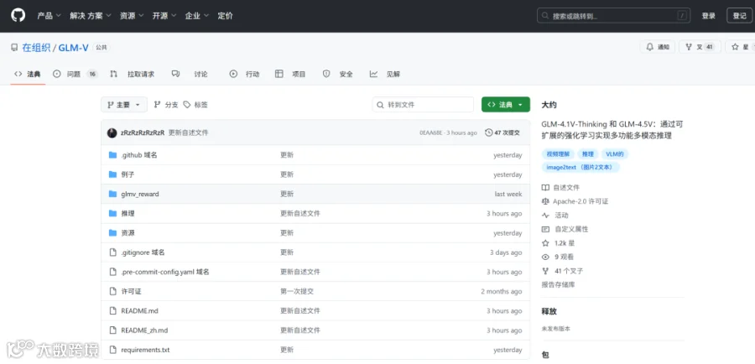This screenshot has width=755, height=364.
Task: Open the GLM-V repository link
Action: (74, 48)
